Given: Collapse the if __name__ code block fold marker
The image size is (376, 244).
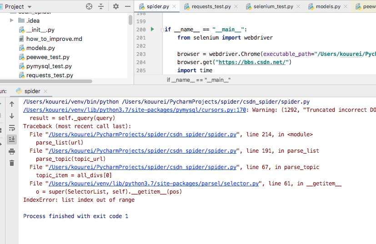Looking at the screenshot, I should (162, 30).
